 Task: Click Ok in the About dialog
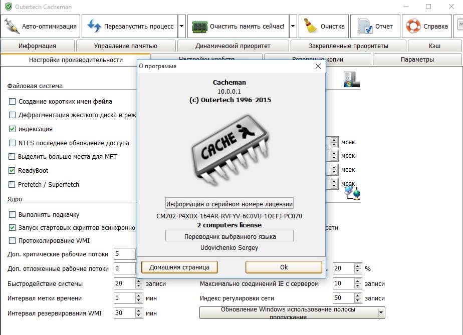[284, 267]
